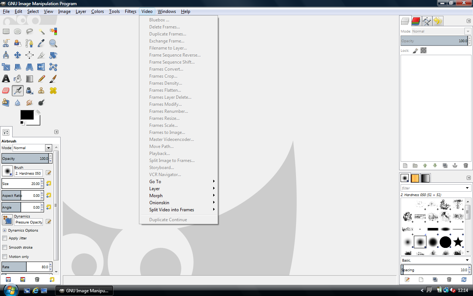The image size is (473, 296).
Task: Select the Heal bandage tool
Action: coord(53,91)
